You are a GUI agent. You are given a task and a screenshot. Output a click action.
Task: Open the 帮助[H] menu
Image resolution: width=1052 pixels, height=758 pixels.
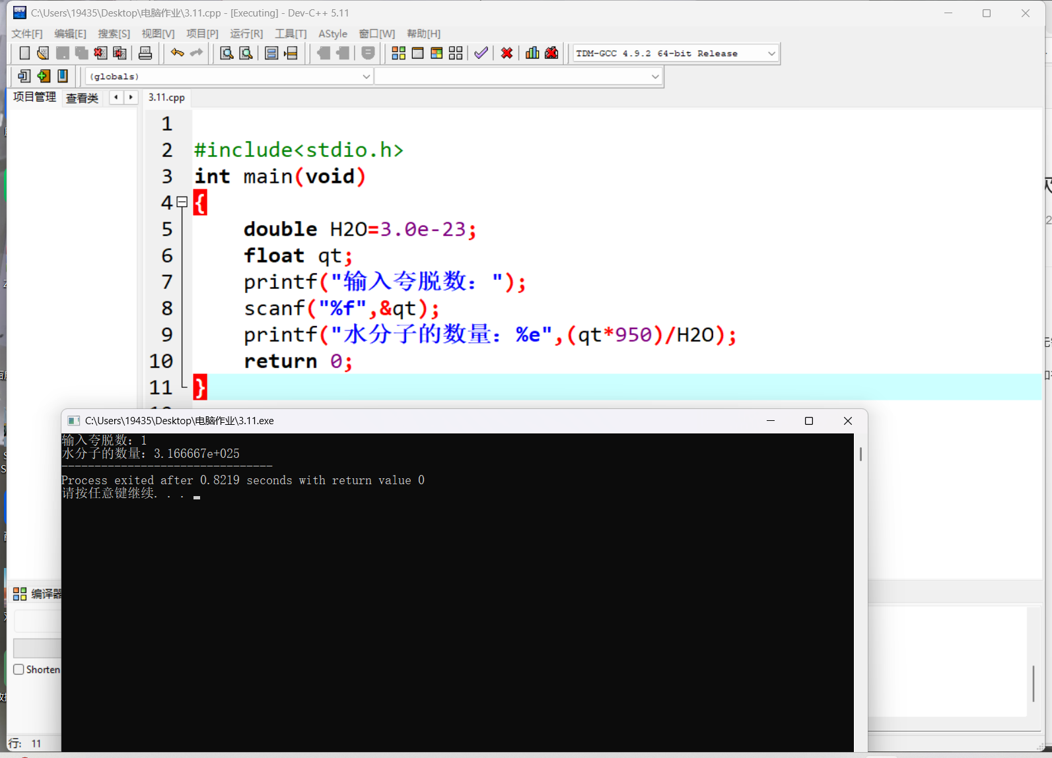(423, 34)
